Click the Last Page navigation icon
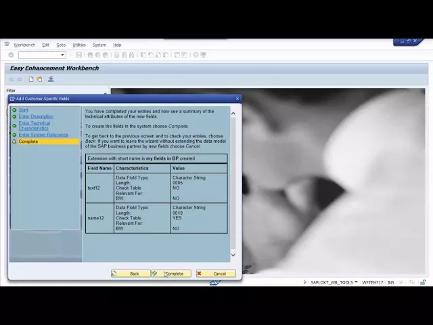Image resolution: width=433 pixels, height=325 pixels. point(166,55)
